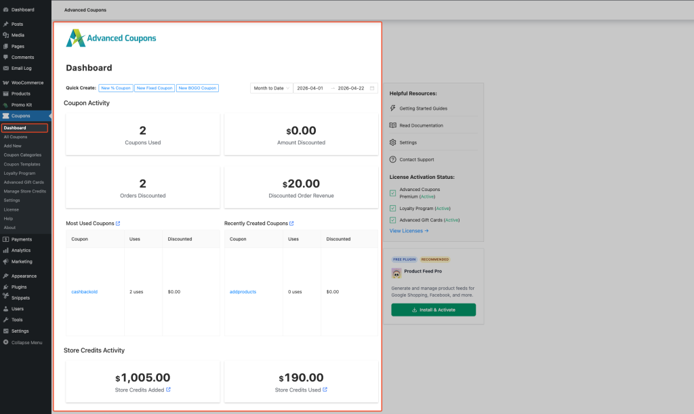
Task: Open Settings link in Helpful Resources
Action: point(408,142)
